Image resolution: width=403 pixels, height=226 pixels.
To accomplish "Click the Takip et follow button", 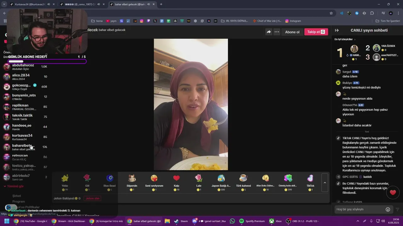I will pos(316,32).
